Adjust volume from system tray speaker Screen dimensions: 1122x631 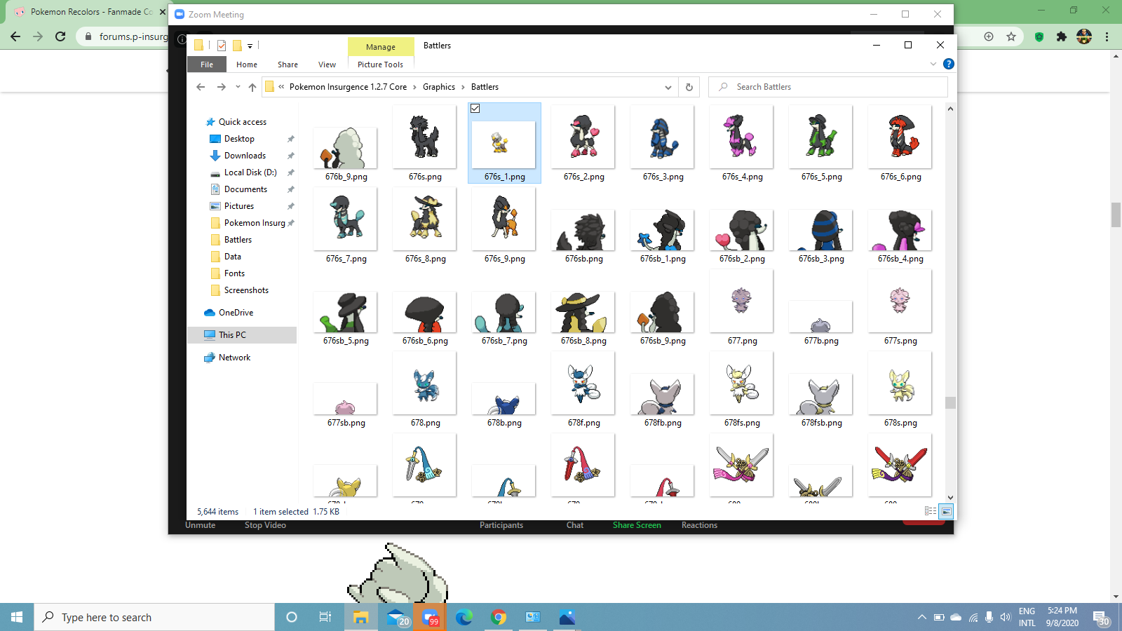pyautogui.click(x=1005, y=617)
